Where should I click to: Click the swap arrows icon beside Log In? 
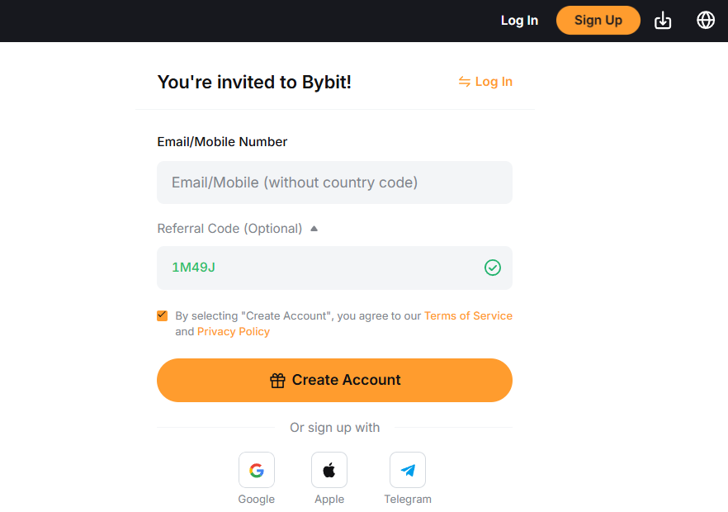click(465, 82)
